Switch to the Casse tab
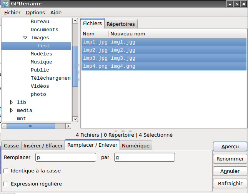Screen dimensions: 248x194 point(11,145)
